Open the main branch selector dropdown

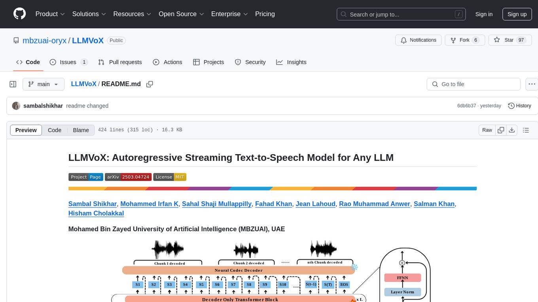[x=43, y=84]
